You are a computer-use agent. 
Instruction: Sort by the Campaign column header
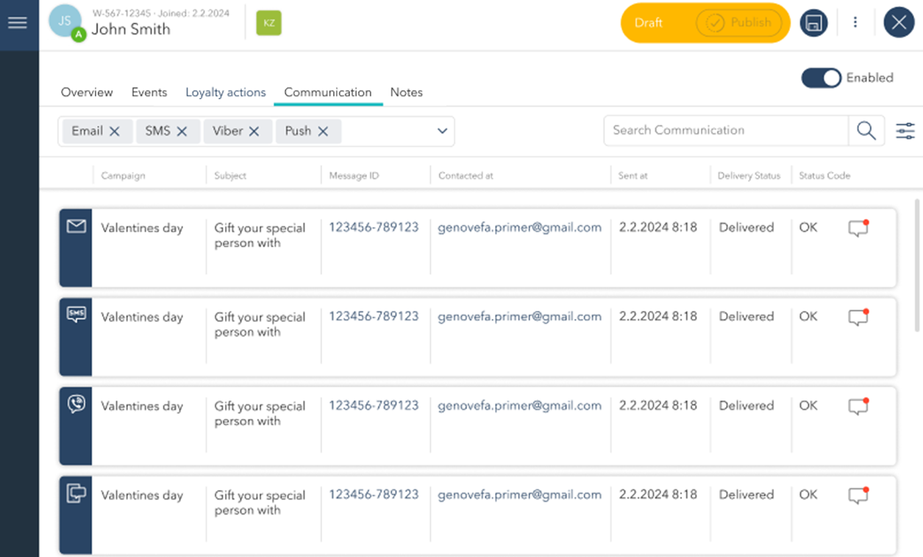tap(123, 176)
